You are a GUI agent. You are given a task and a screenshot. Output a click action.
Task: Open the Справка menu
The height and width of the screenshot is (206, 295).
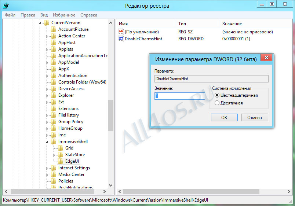[x=89, y=15]
